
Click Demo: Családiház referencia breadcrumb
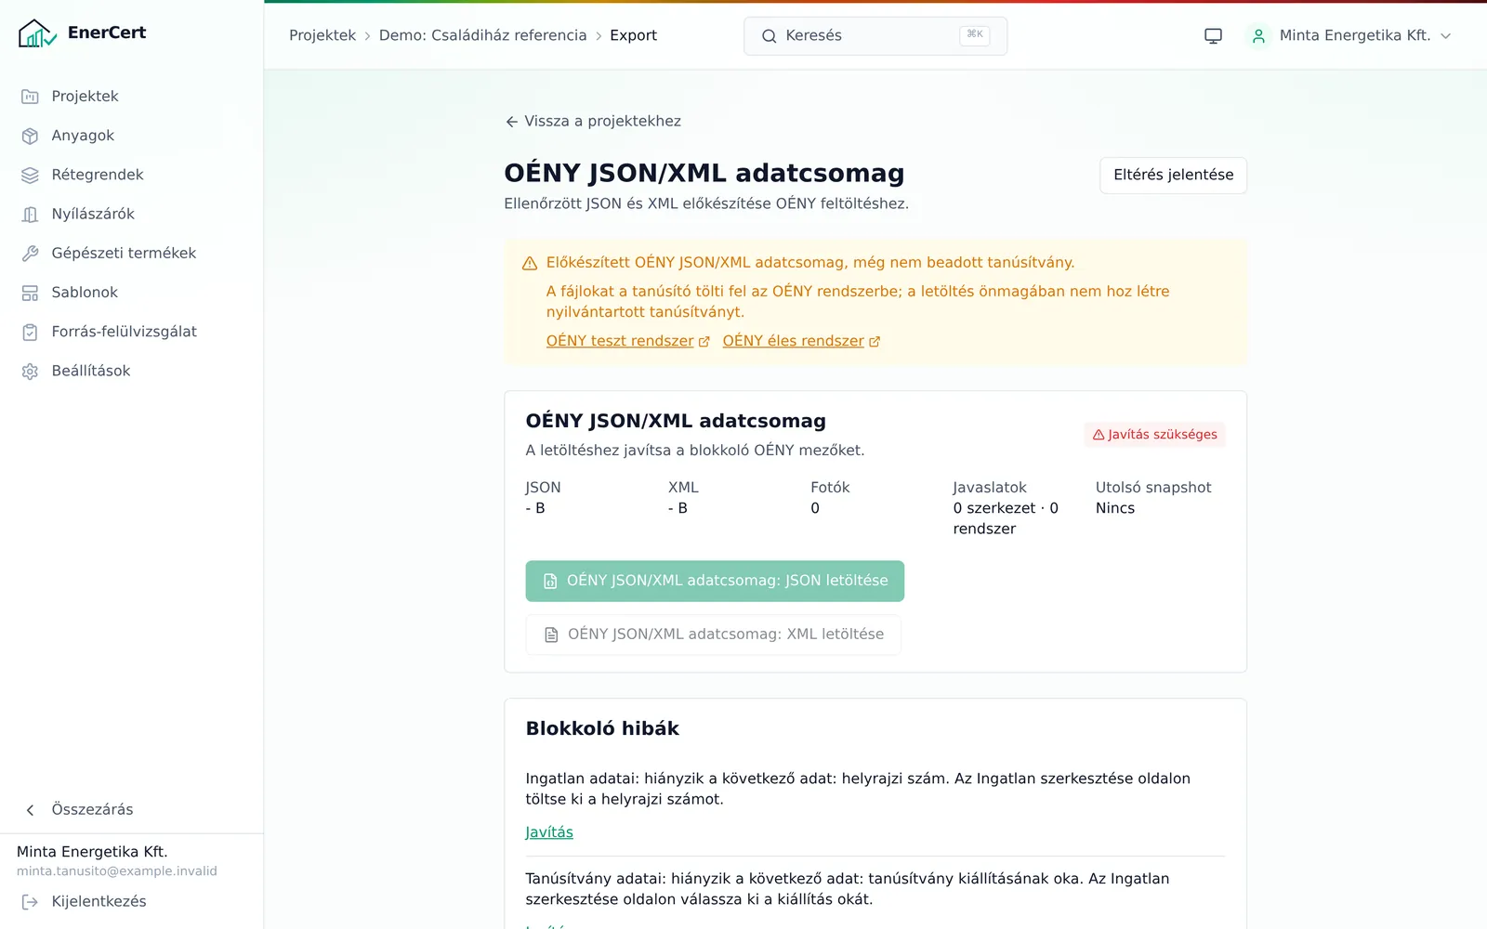(x=482, y=35)
